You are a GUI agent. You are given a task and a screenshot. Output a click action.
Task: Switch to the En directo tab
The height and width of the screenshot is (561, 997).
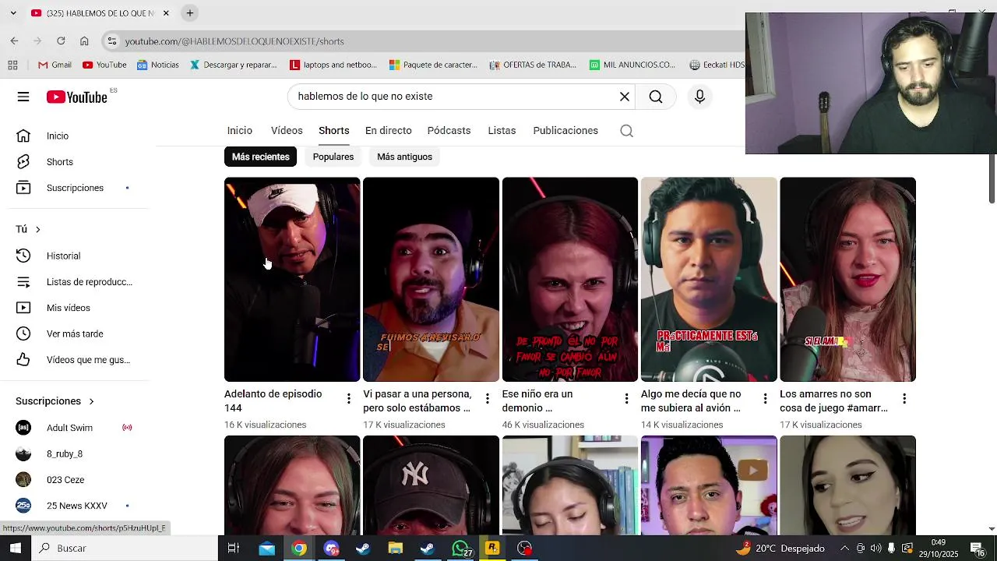(x=388, y=131)
